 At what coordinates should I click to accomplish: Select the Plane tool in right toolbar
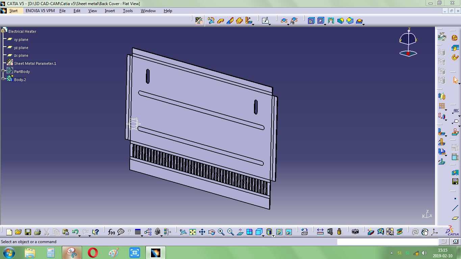point(455,218)
